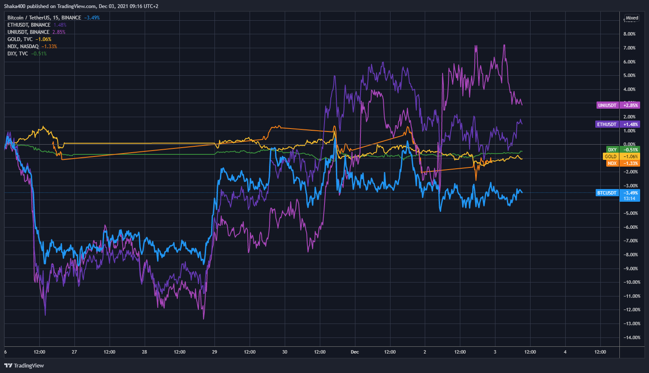Toggle visibility of the GOLD TVC line
Screen dimensions: 649x373
20,39
